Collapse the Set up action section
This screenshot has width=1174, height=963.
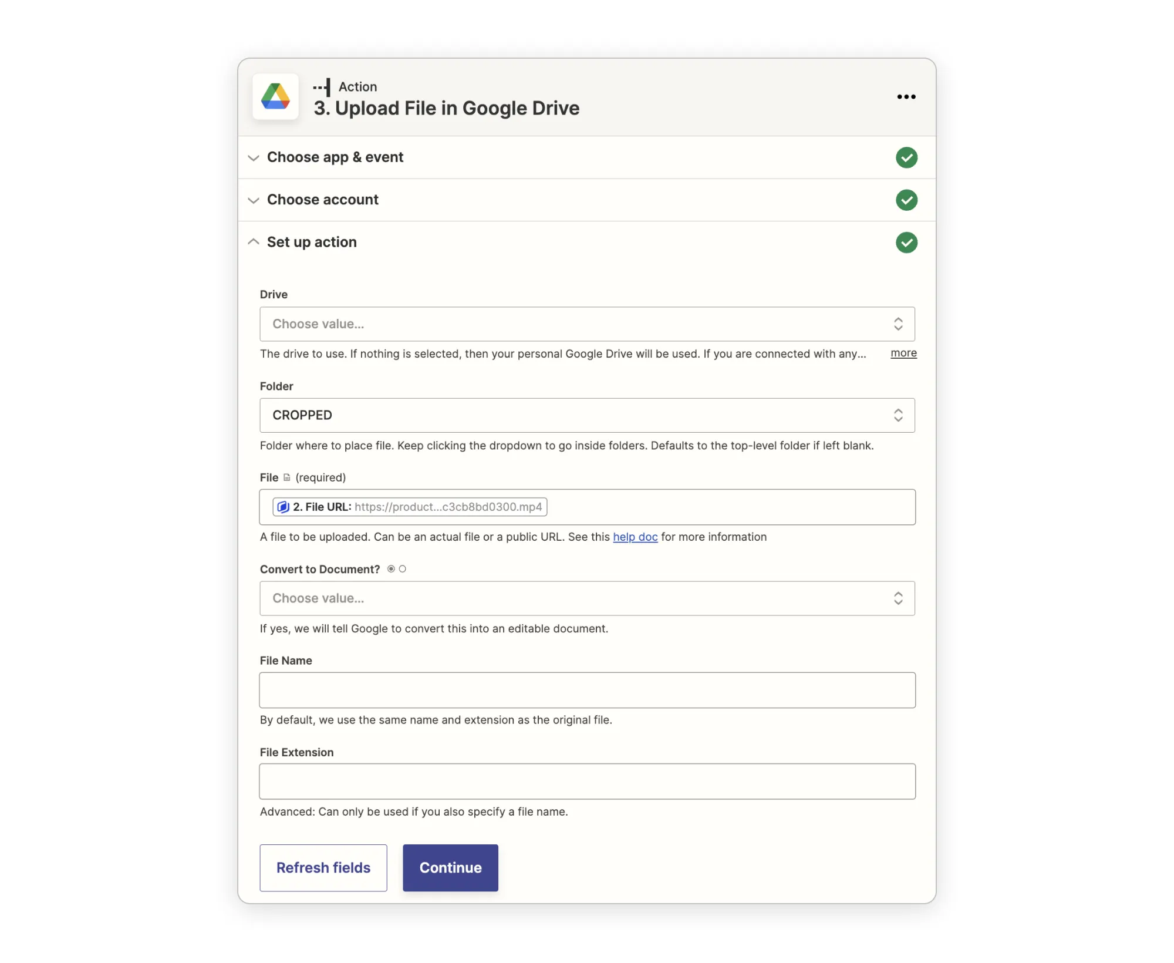586,243
